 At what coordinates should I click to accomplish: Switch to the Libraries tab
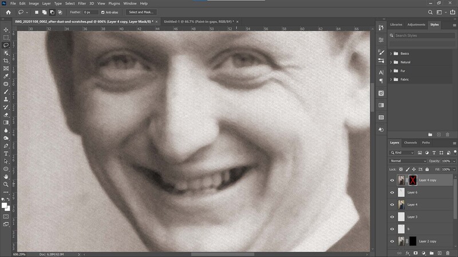[x=396, y=25]
